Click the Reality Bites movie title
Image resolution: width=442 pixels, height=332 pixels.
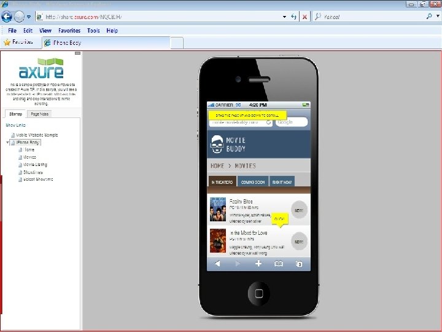[241, 201]
